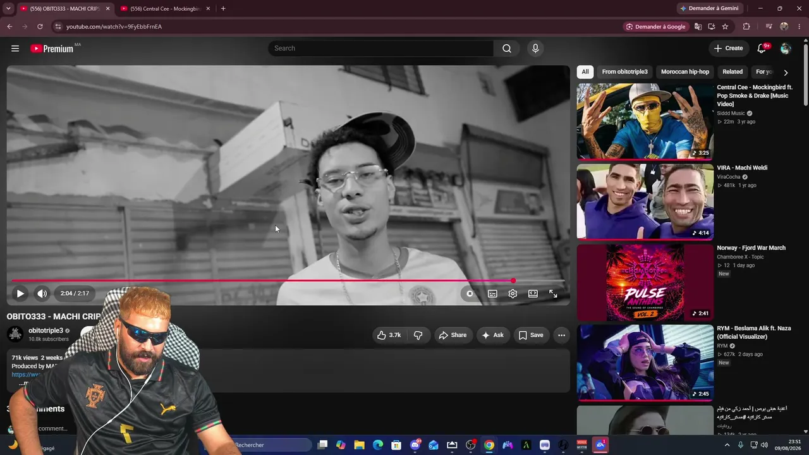Start voice search with the microphone

coord(535,49)
